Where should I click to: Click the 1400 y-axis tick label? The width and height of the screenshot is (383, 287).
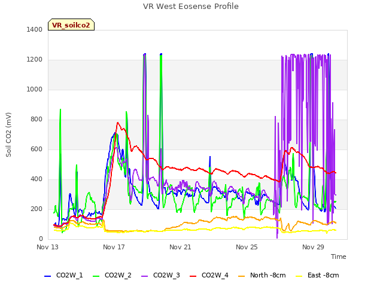click(x=35, y=29)
